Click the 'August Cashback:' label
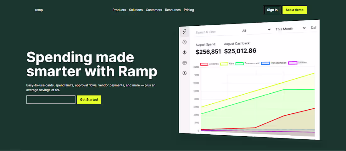 pyautogui.click(x=237, y=44)
